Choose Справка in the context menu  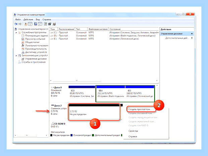133,137
